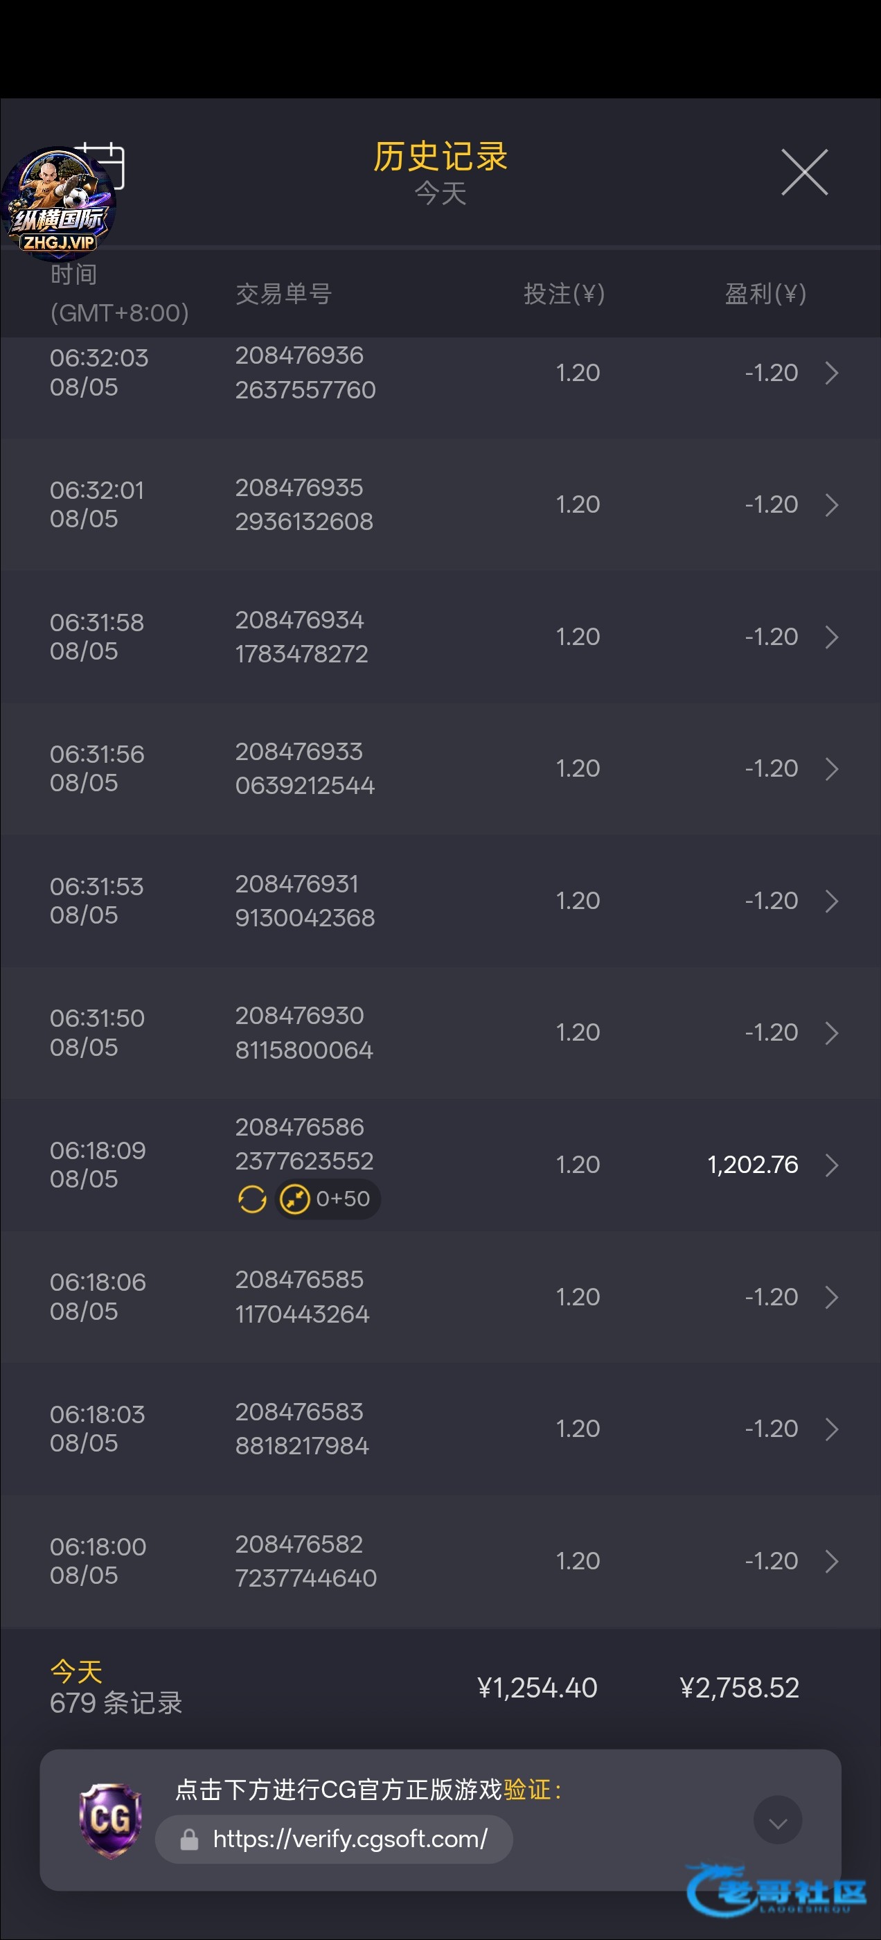Tap the 今天 679 条记录 summary

pos(116,1688)
